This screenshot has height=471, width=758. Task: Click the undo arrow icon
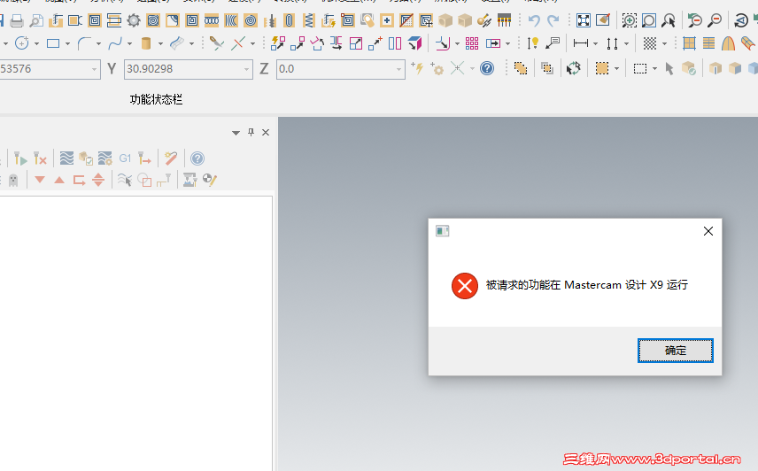click(x=534, y=20)
